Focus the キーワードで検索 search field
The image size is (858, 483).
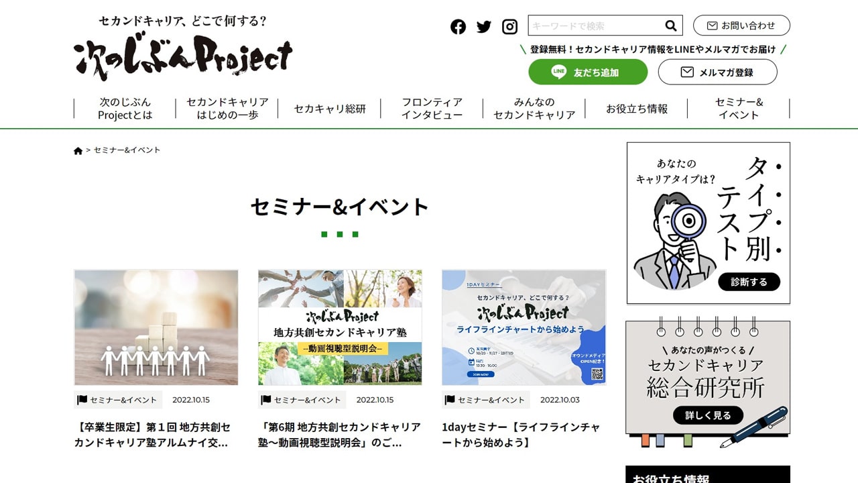(x=595, y=25)
